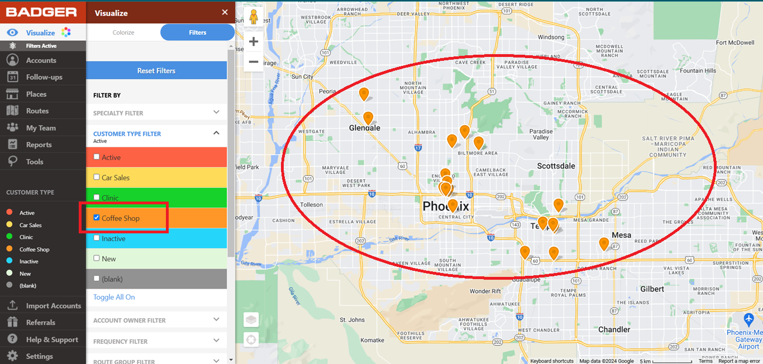Expand the Specialty Filter section
This screenshot has width=763, height=364.
coord(156,112)
